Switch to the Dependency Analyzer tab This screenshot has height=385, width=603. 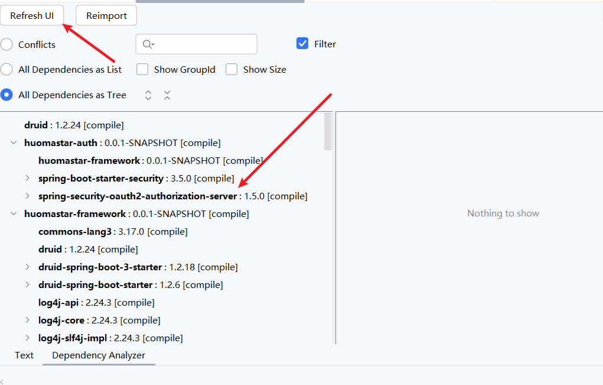coord(99,355)
